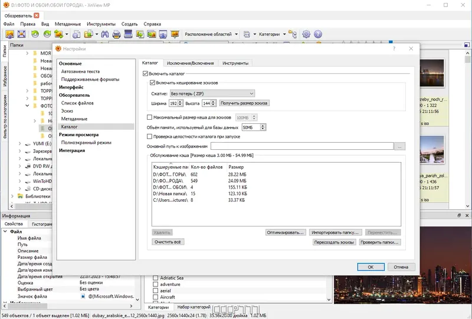Click the JPEG lossless transform icon
The height and width of the screenshot is (319, 472).
coord(58,34)
